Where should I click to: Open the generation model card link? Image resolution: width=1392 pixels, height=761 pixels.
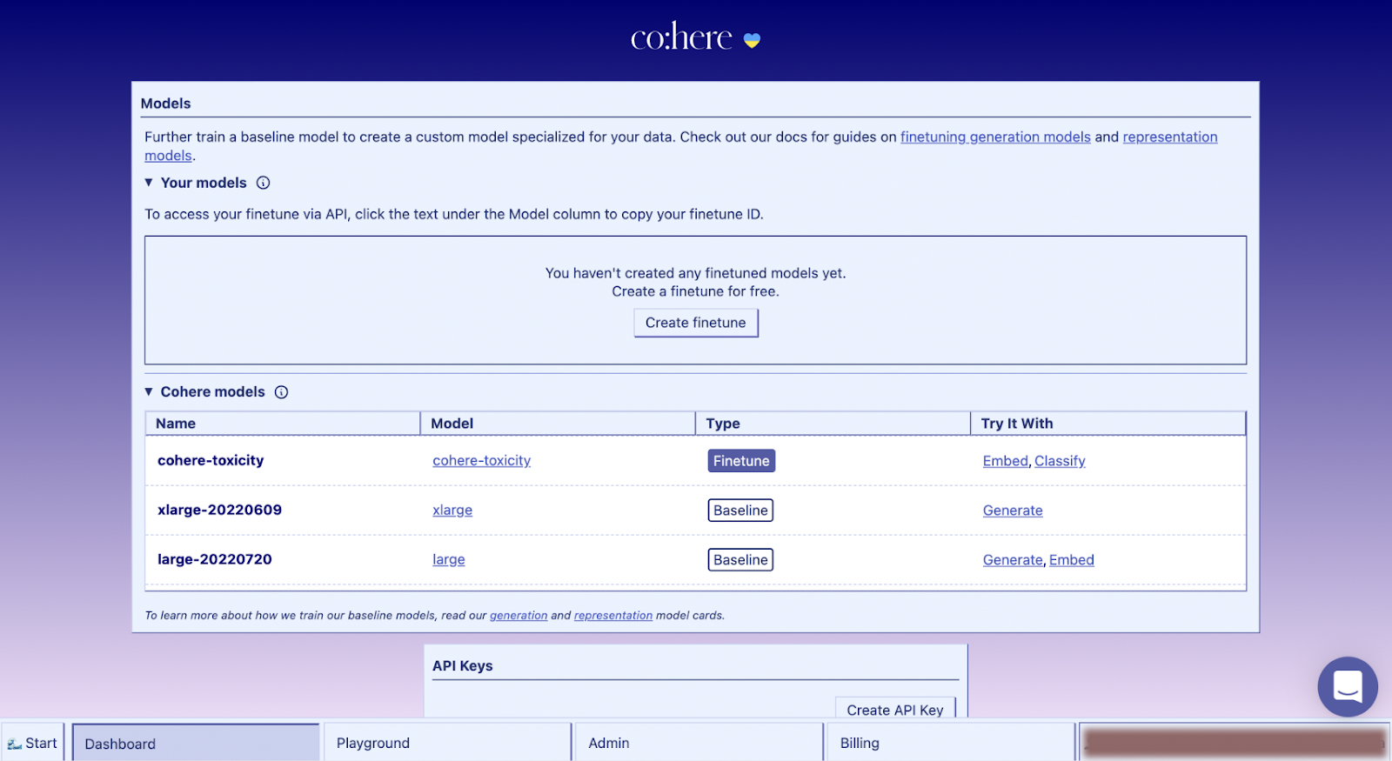tap(519, 616)
